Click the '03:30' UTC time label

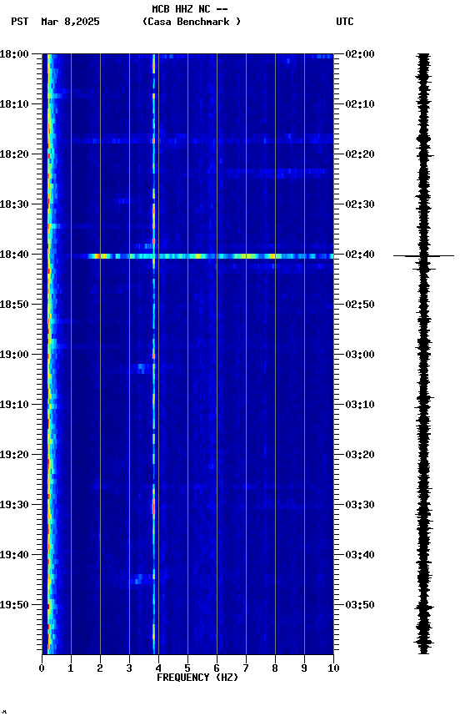pos(360,505)
